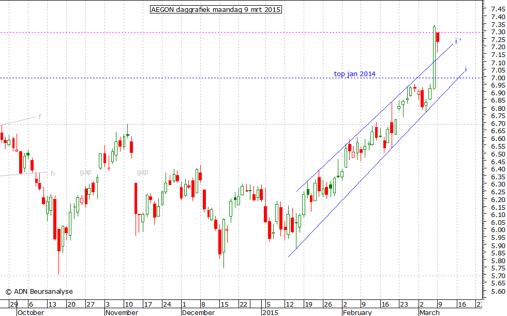507x316 pixels.
Task: Select the 24 date label in November
Action: point(167,305)
